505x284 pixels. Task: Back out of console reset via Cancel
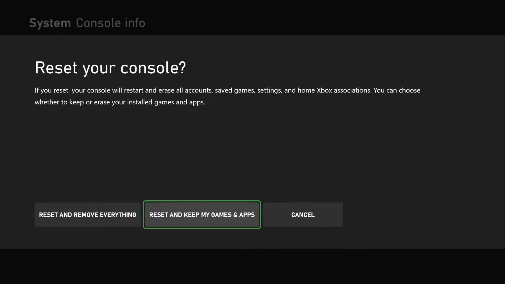coord(303,215)
